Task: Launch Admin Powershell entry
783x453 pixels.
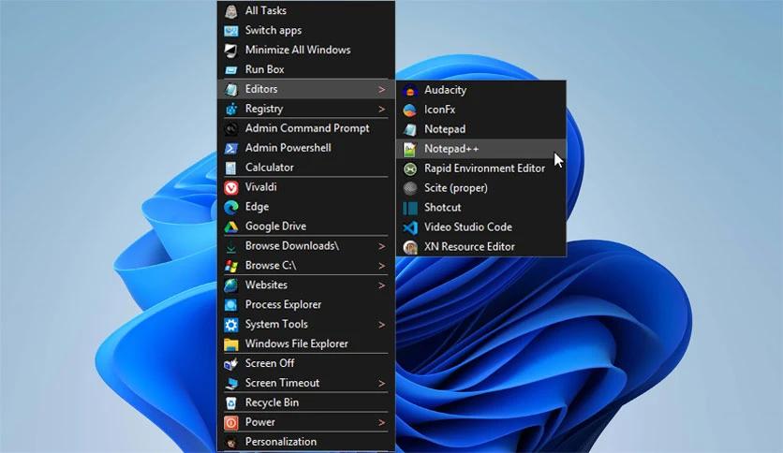Action: (x=306, y=148)
